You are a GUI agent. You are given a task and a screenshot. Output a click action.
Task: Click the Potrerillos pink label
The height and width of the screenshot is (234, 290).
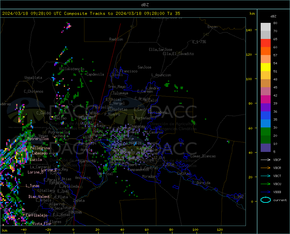click(38, 139)
